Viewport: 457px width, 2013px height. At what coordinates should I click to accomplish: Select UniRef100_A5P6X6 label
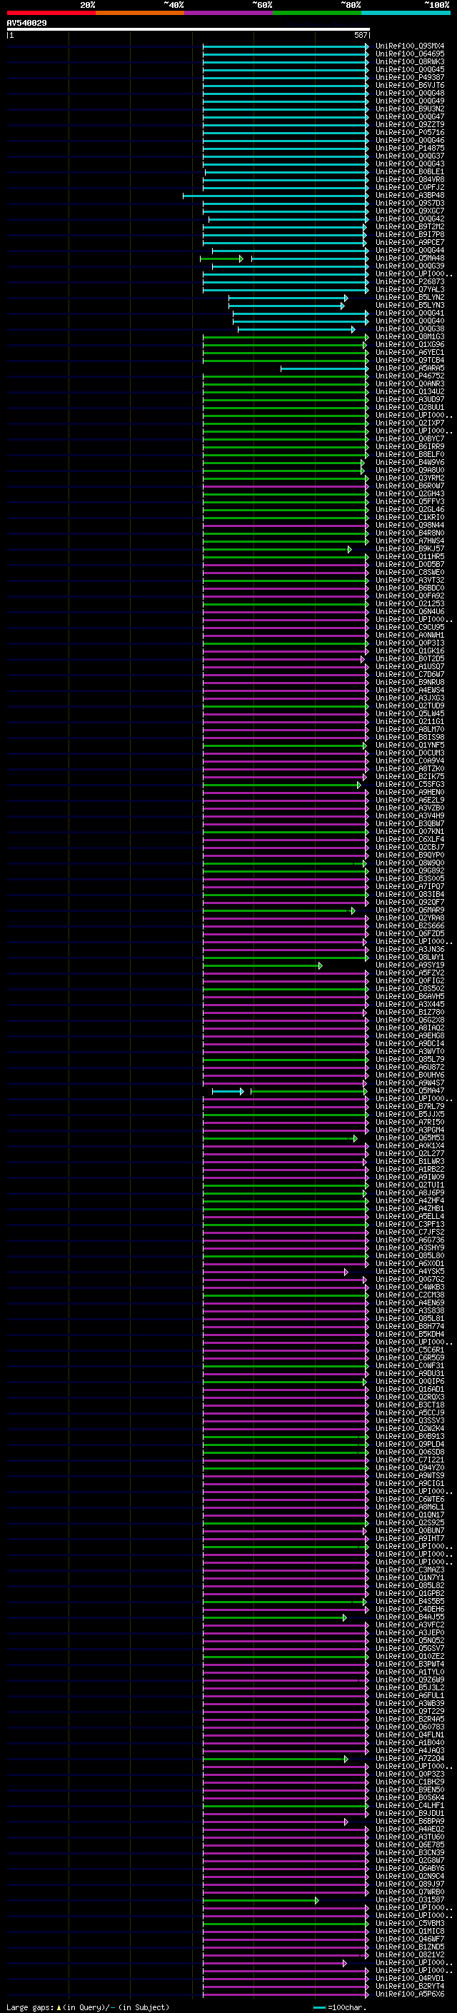click(410, 1995)
